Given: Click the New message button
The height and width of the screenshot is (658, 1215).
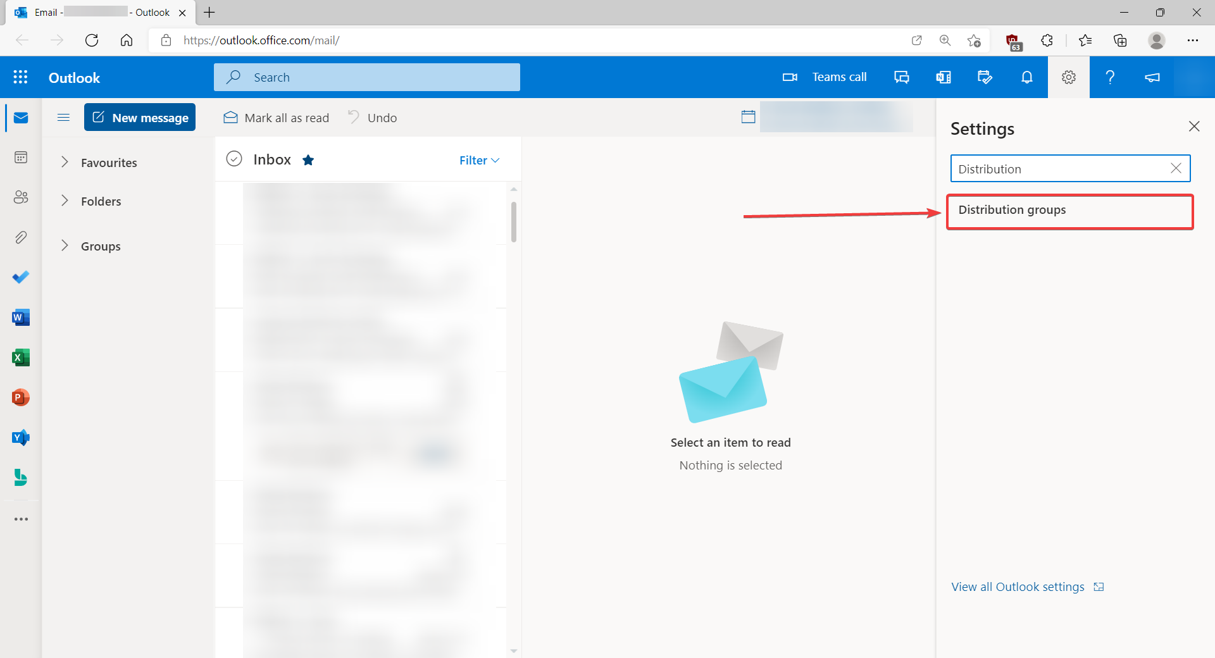Looking at the screenshot, I should (140, 118).
